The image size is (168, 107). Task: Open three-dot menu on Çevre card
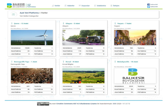(x=12, y=24)
